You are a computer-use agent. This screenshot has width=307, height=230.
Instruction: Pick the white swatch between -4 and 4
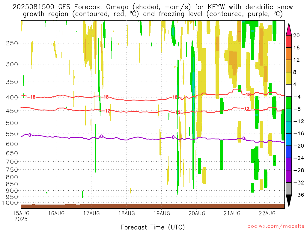(x=289, y=90)
